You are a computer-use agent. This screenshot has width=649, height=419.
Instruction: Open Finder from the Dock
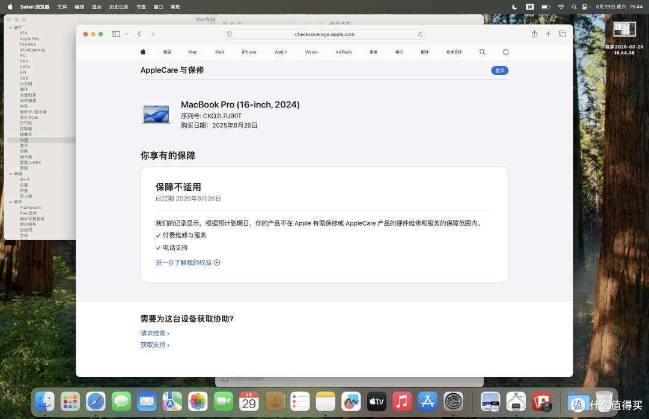tap(44, 402)
